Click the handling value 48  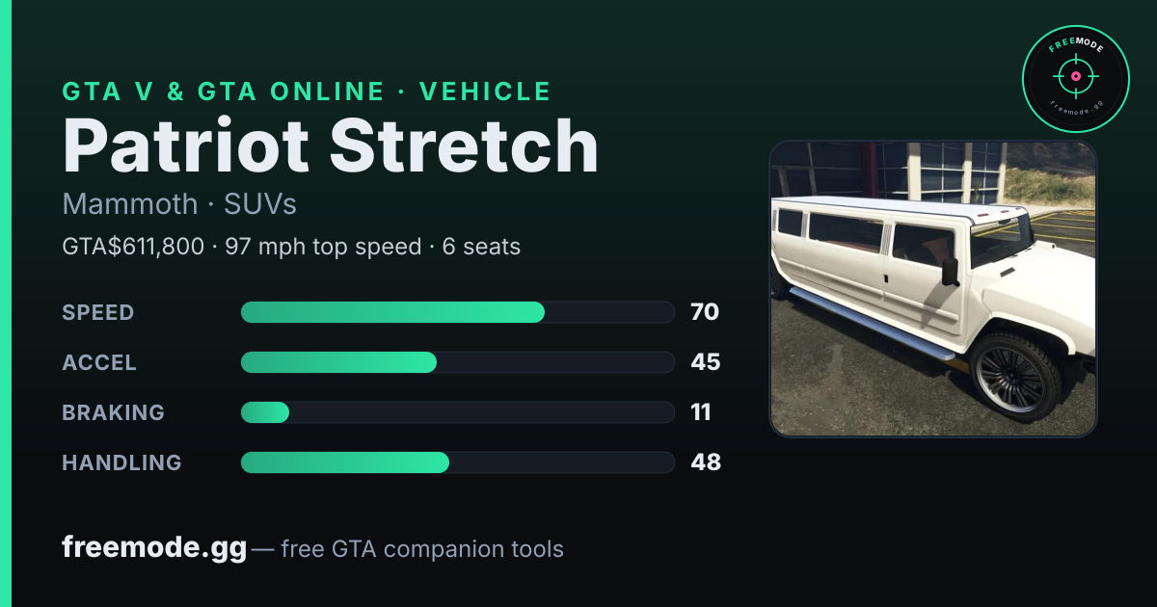coord(706,462)
